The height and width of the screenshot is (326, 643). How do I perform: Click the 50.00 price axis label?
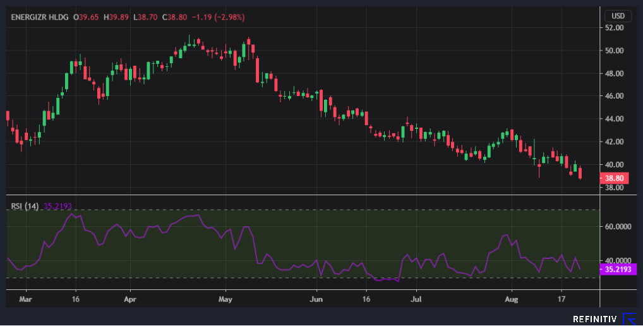(614, 51)
